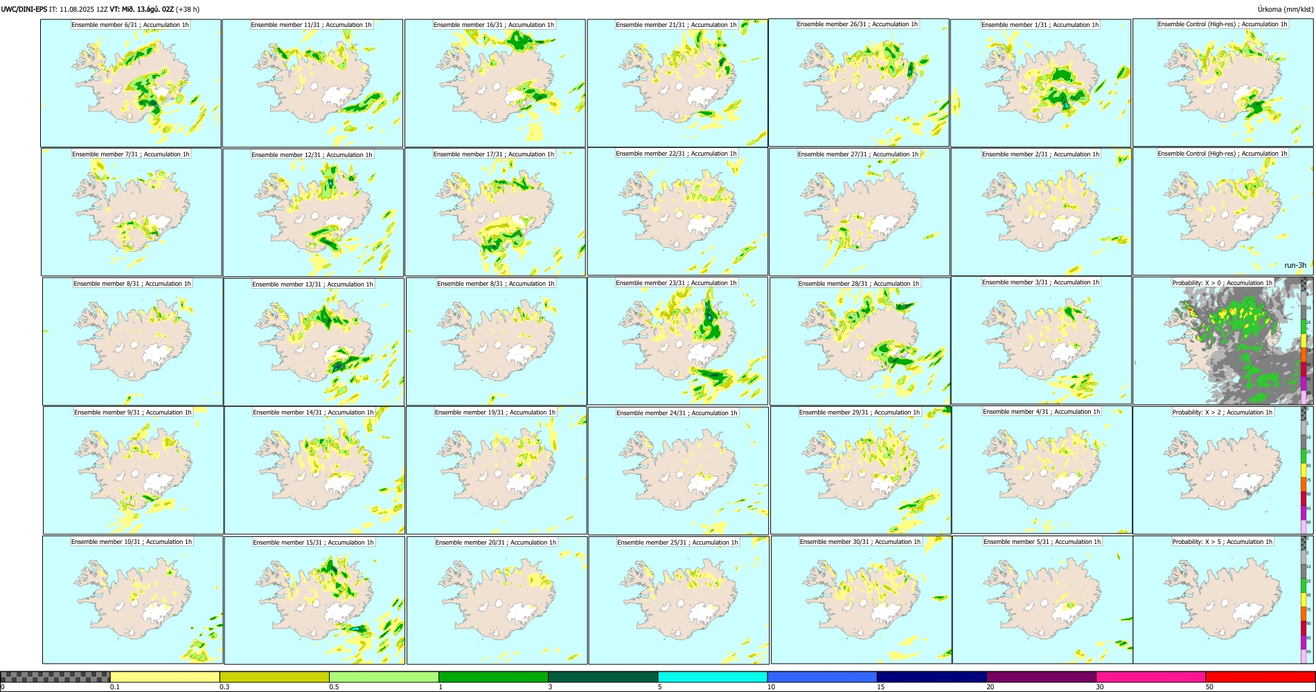Click the 'Úrkoma (mm/klst)' units label

pos(1285,9)
